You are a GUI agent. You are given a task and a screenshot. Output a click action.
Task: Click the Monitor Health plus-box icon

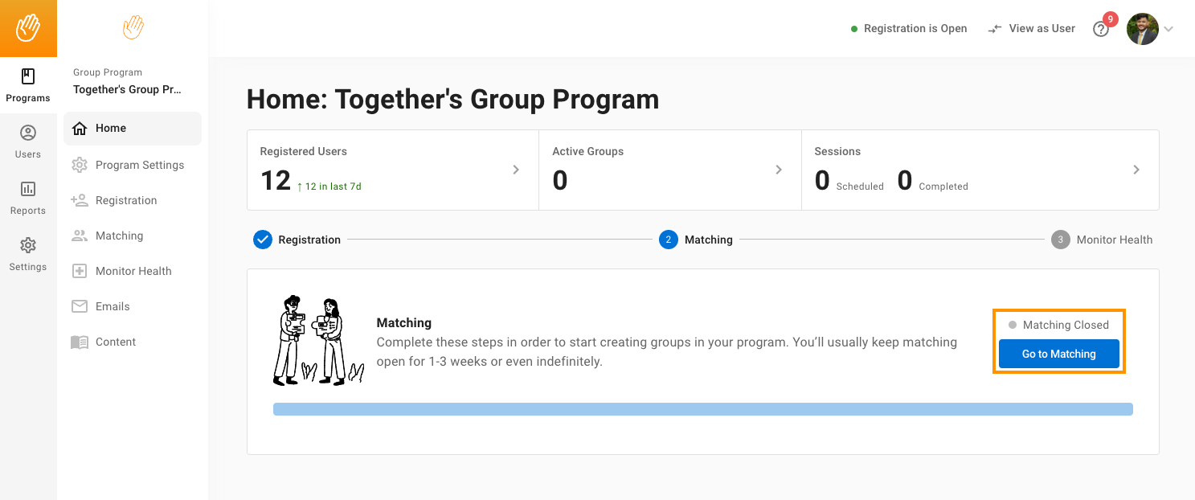pyautogui.click(x=80, y=271)
